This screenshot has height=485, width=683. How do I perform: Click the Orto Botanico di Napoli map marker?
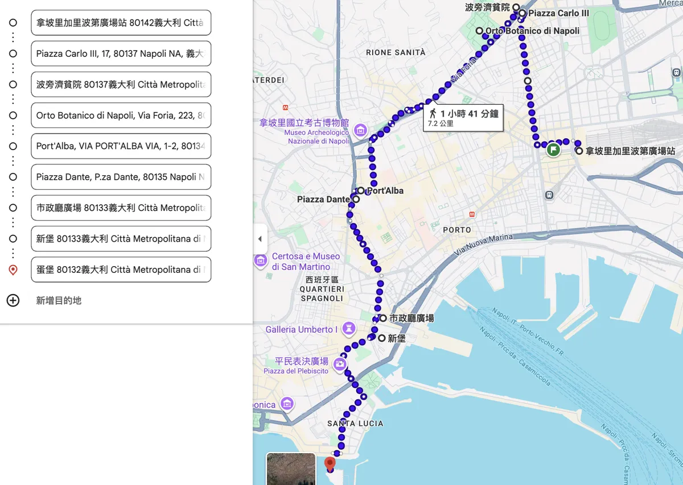[x=479, y=31]
